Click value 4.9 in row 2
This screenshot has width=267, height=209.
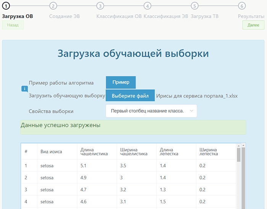click(x=83, y=178)
